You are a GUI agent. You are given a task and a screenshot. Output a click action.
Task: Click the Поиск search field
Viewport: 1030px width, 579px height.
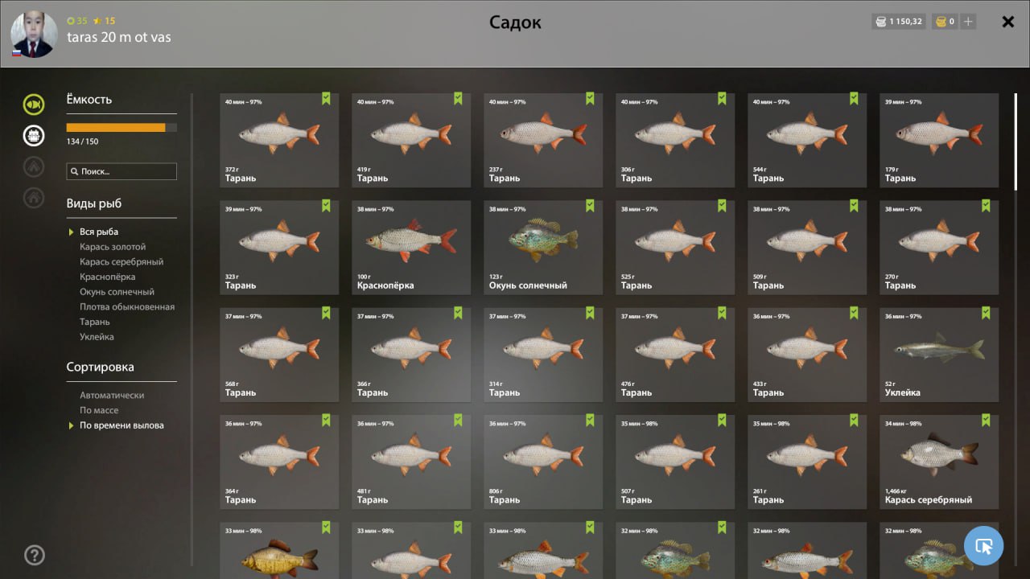[x=122, y=171]
